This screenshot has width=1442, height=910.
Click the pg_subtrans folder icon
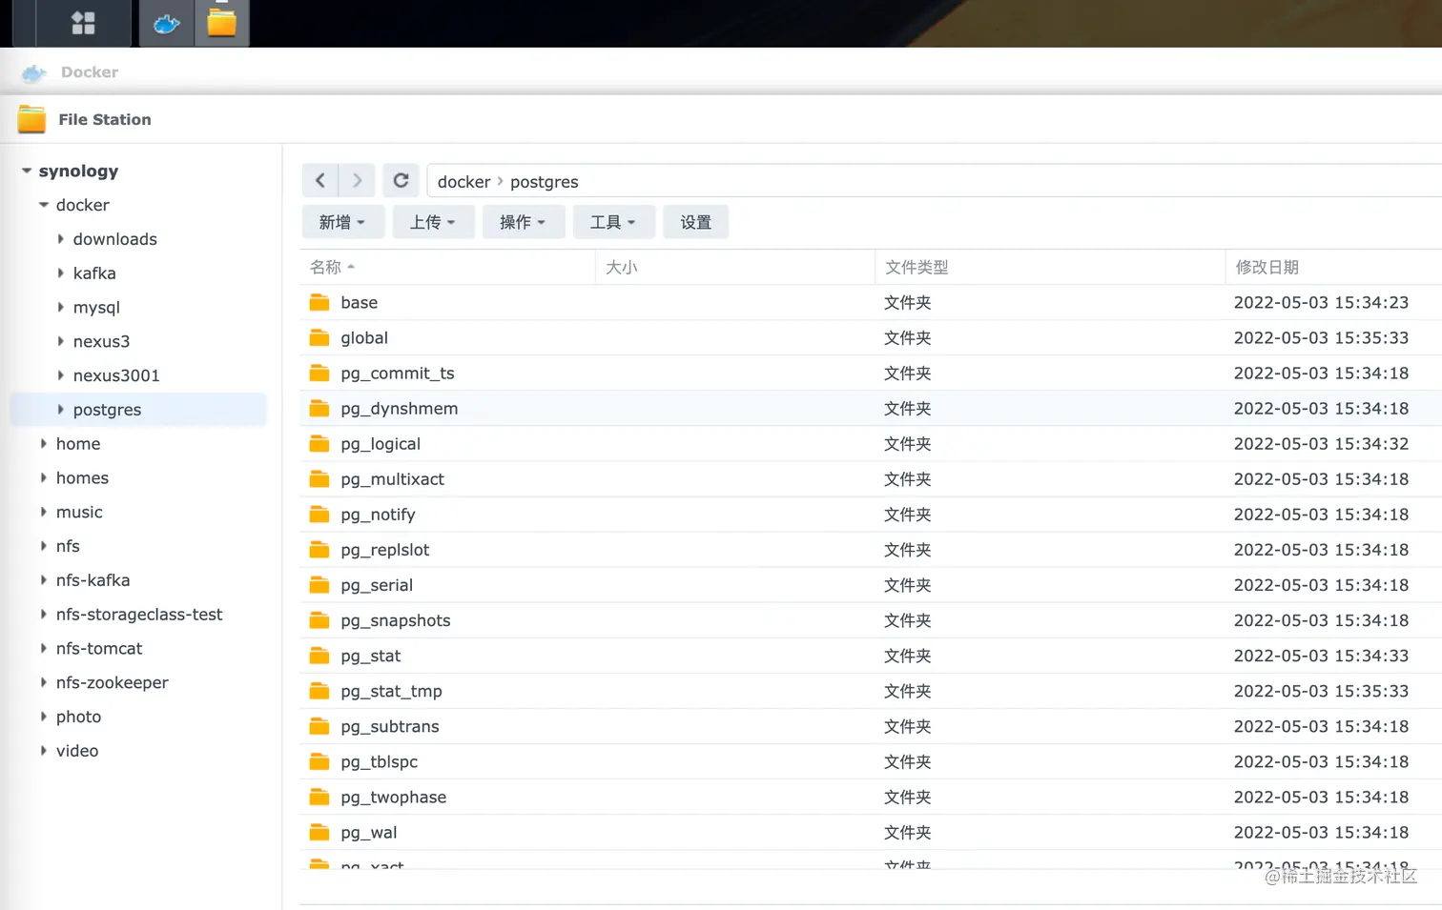319,726
